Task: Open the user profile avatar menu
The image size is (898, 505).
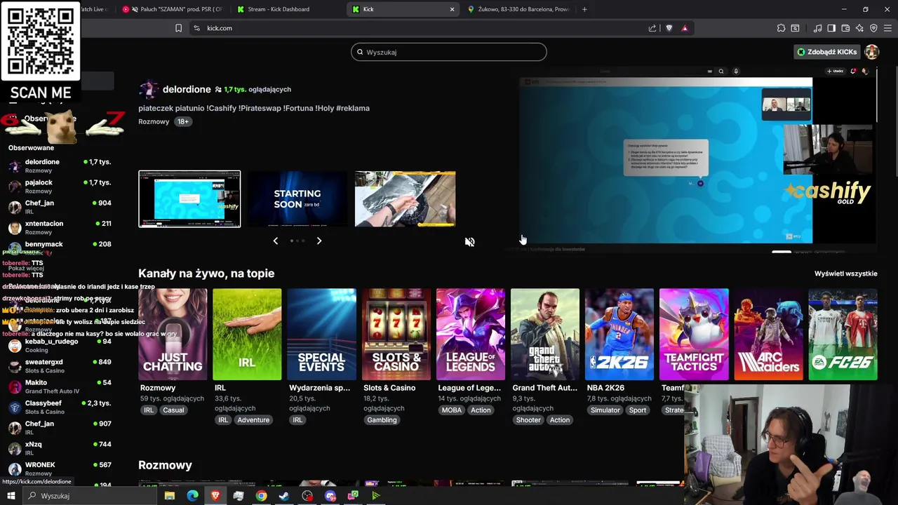Action: coord(872,52)
